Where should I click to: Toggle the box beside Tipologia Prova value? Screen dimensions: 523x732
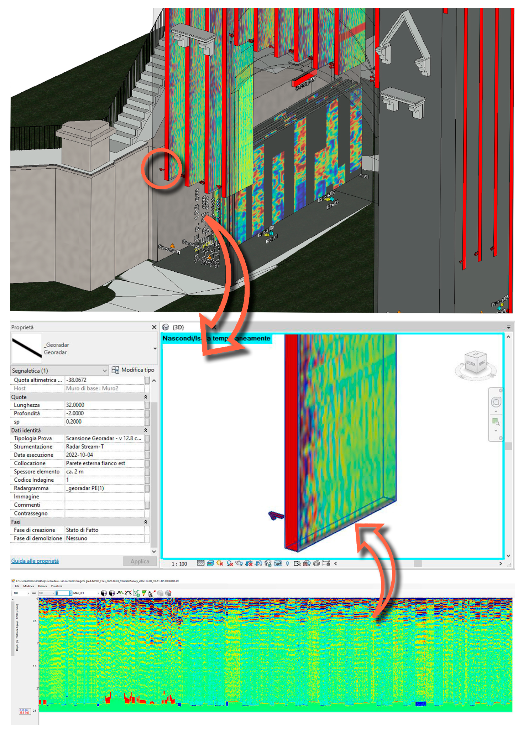[x=147, y=438]
